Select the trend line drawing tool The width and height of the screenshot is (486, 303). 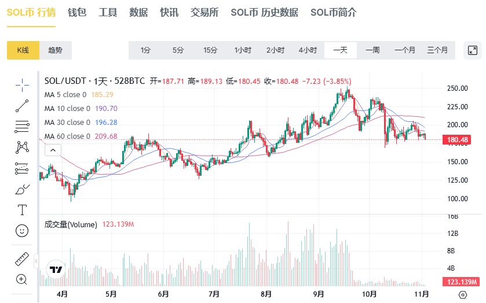coord(22,106)
